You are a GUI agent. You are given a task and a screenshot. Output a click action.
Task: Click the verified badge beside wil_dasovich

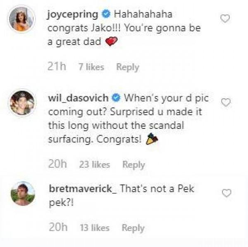click(117, 99)
